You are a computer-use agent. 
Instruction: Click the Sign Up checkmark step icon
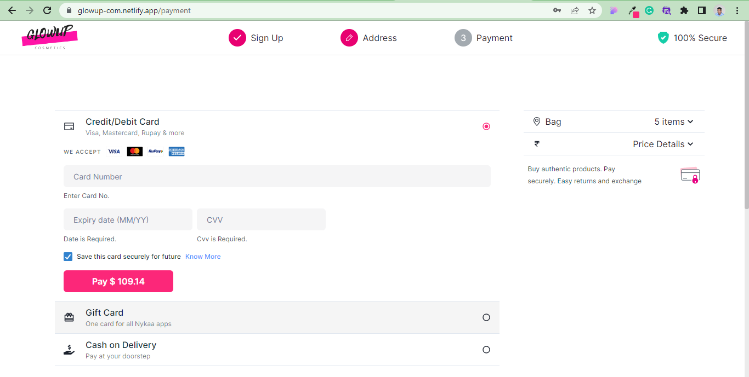point(237,38)
